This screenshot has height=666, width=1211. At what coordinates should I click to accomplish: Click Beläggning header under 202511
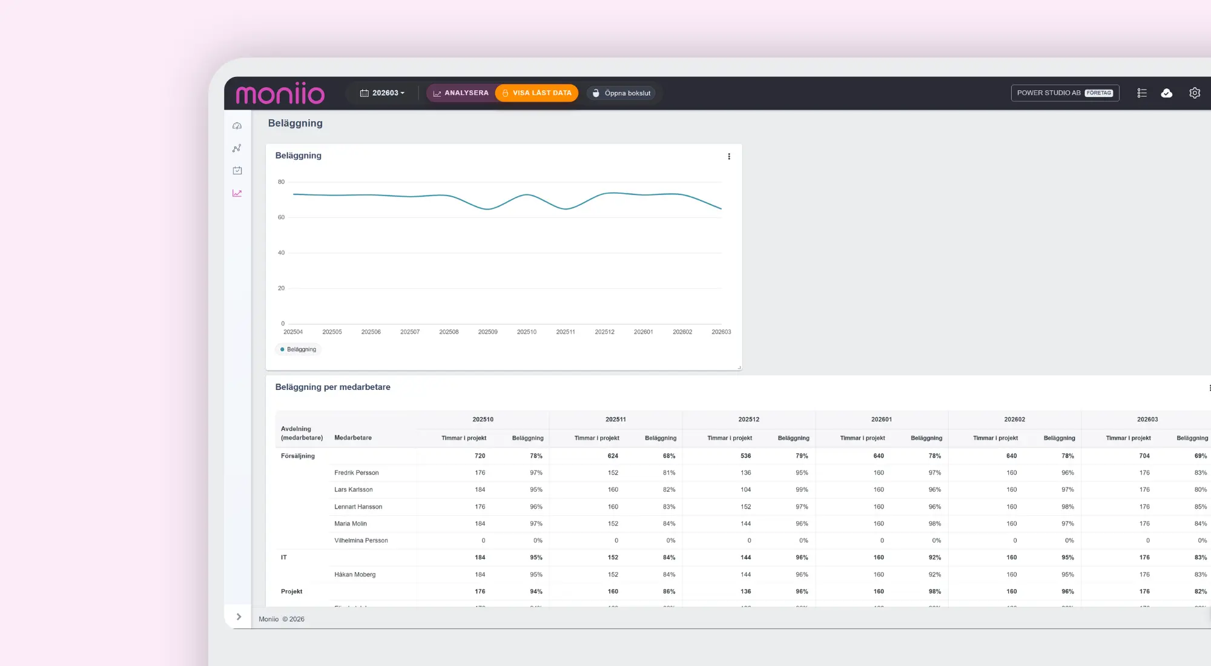[661, 438]
